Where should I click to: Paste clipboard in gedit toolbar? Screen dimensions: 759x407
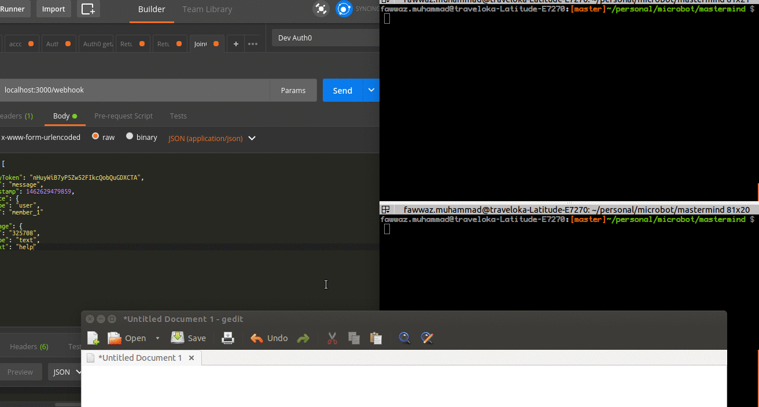[x=376, y=338]
